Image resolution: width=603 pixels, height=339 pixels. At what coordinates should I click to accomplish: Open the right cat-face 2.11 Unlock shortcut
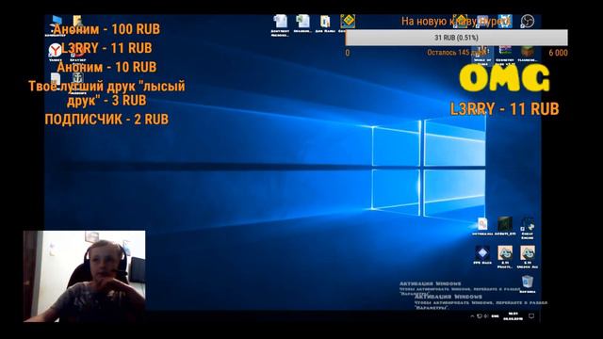click(x=528, y=257)
